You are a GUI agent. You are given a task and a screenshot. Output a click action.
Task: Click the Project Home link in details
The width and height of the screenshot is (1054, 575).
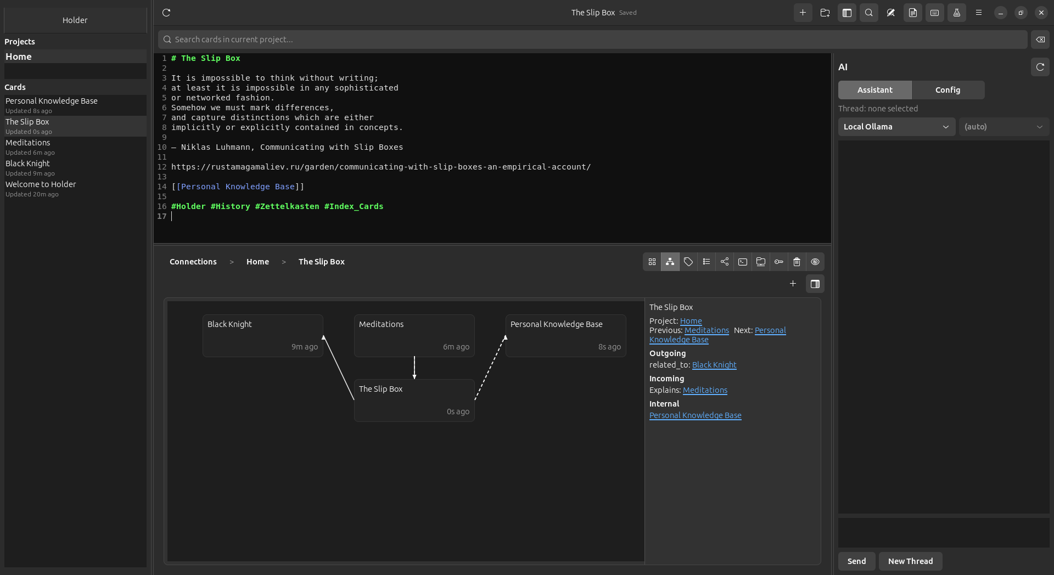691,321
